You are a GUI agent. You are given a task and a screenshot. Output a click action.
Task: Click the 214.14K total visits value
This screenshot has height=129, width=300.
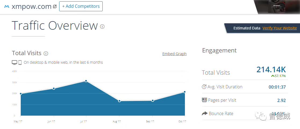(271, 70)
